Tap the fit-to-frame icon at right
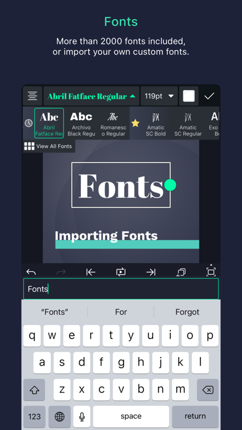This screenshot has width=242, height=430. (x=211, y=271)
